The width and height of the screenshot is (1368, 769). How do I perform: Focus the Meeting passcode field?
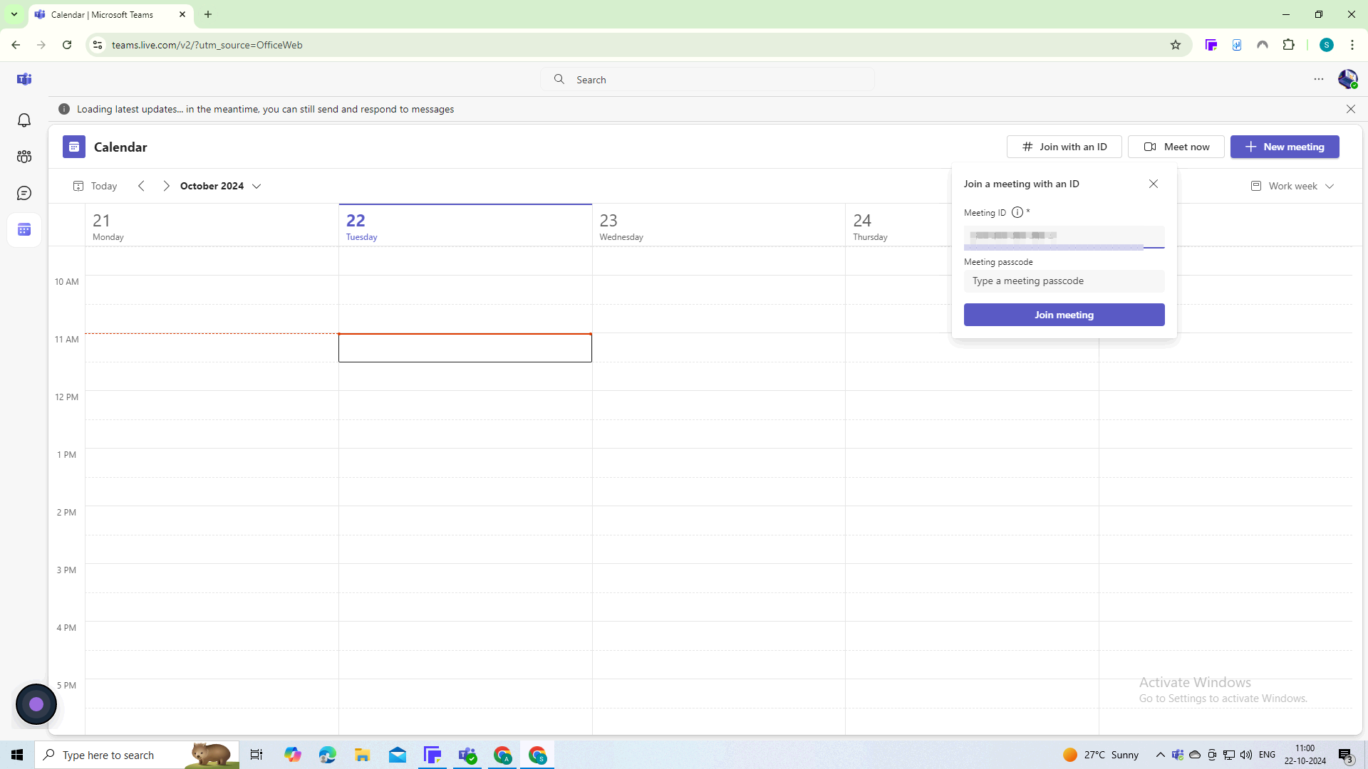(x=1064, y=281)
